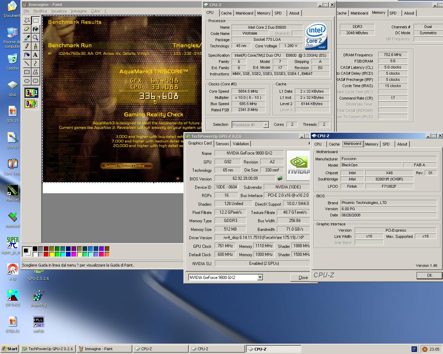Click the GPU Name field in GPU-Z
Image resolution: width=443 pixels, height=354 pixels.
(249, 153)
